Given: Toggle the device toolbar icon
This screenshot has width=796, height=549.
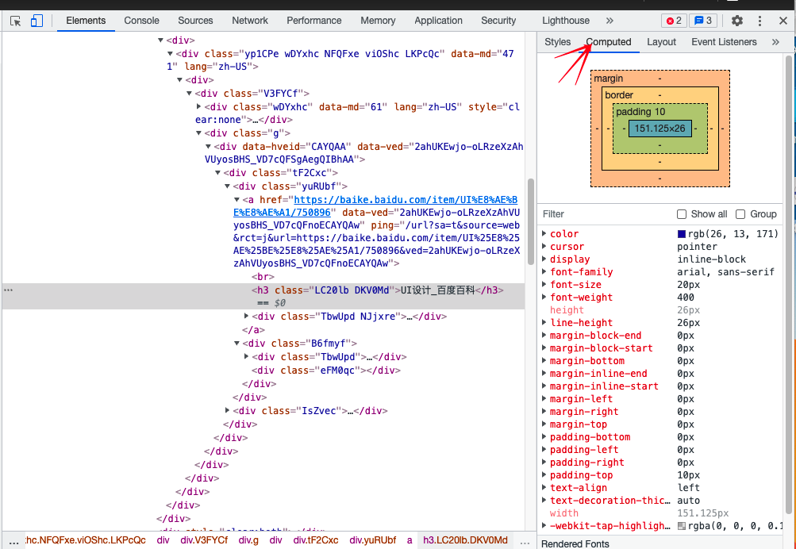Looking at the screenshot, I should pyautogui.click(x=37, y=21).
